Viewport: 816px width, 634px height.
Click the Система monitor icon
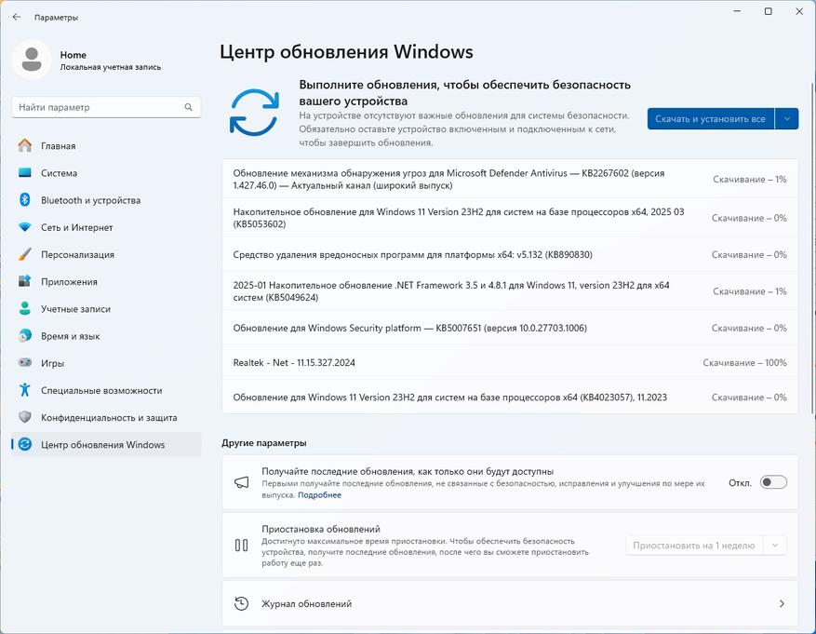click(x=25, y=173)
